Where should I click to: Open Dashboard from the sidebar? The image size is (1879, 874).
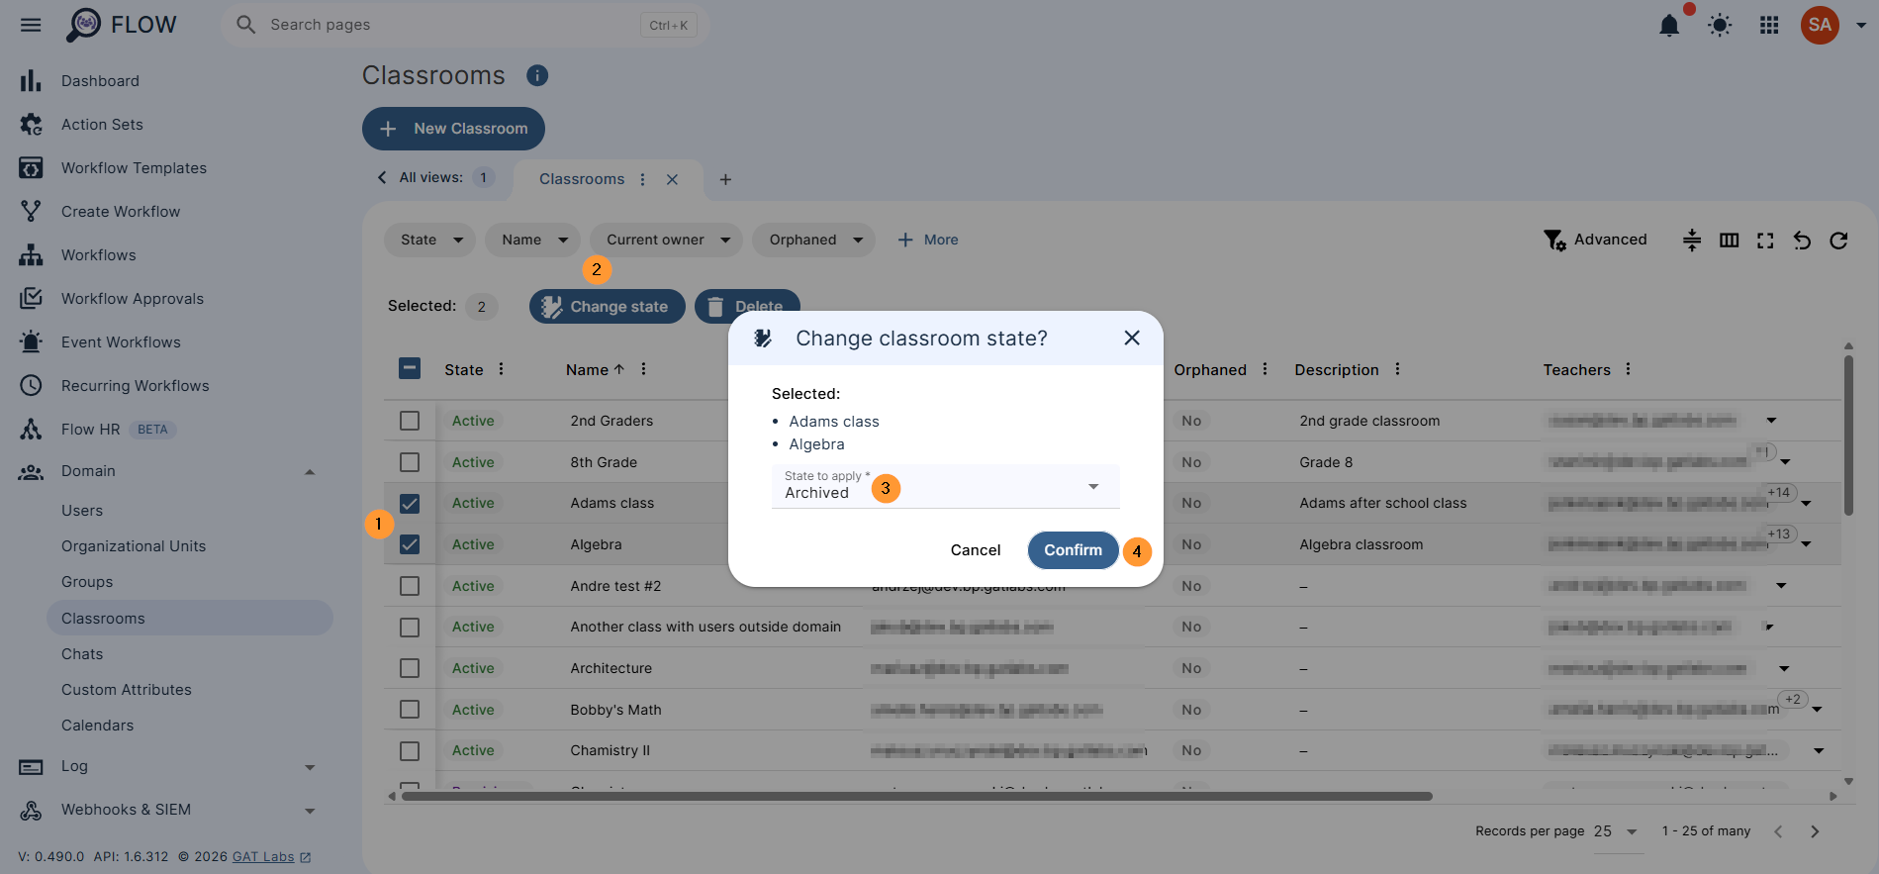[x=100, y=81]
